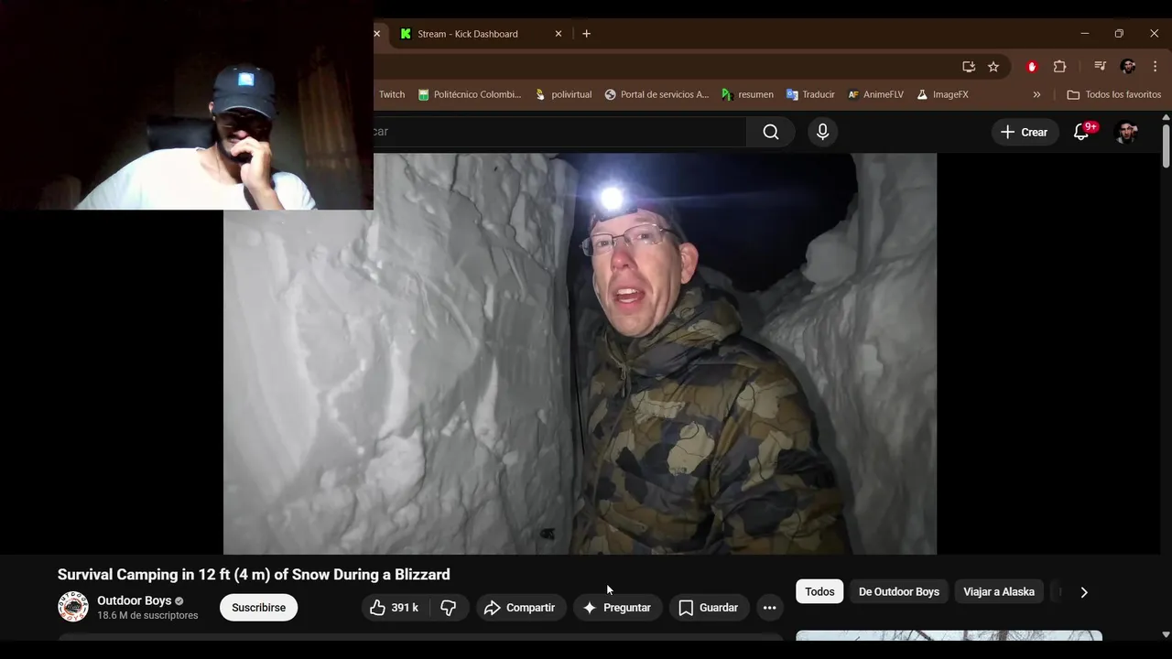
Task: Open the Todos los favoritos folder
Action: point(1113,94)
